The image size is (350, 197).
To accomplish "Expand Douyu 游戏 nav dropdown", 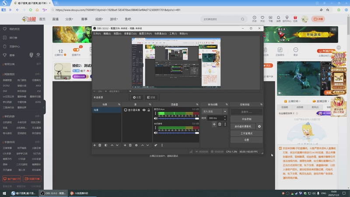I will point(114,19).
